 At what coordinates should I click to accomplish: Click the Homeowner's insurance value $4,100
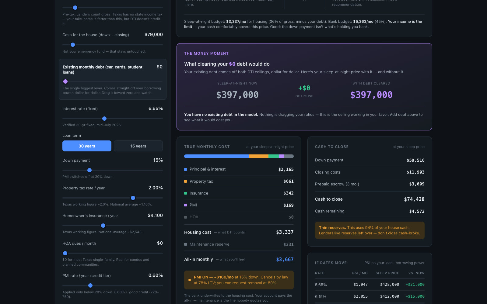coord(155,216)
